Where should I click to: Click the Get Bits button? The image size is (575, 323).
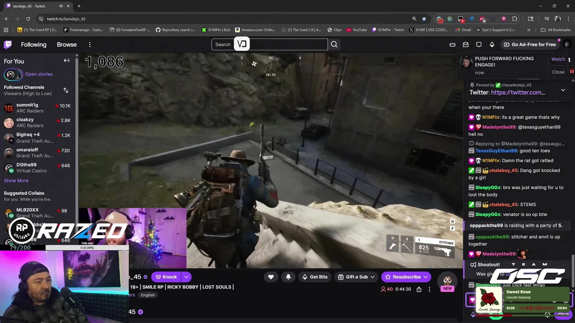pos(314,277)
